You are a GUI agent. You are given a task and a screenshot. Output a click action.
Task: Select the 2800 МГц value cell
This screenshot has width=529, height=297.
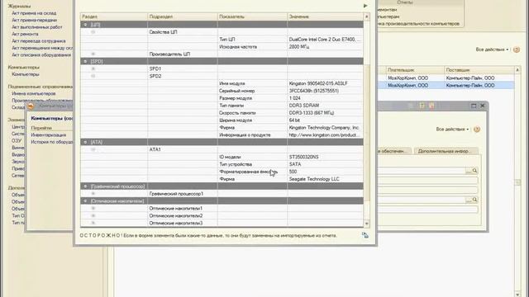325,47
